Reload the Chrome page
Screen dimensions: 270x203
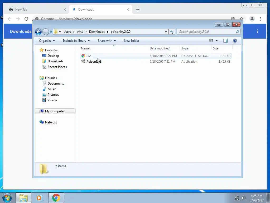(x=26, y=19)
